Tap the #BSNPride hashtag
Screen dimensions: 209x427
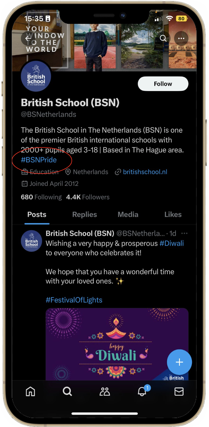39,160
